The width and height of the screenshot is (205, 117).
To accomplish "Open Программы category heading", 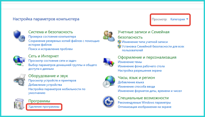I will pos(39,101).
